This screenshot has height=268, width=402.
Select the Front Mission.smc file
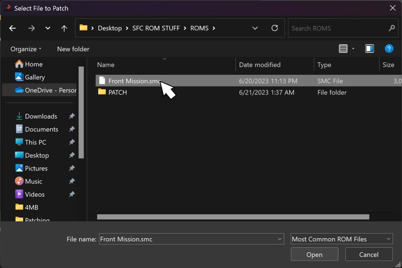click(x=134, y=81)
